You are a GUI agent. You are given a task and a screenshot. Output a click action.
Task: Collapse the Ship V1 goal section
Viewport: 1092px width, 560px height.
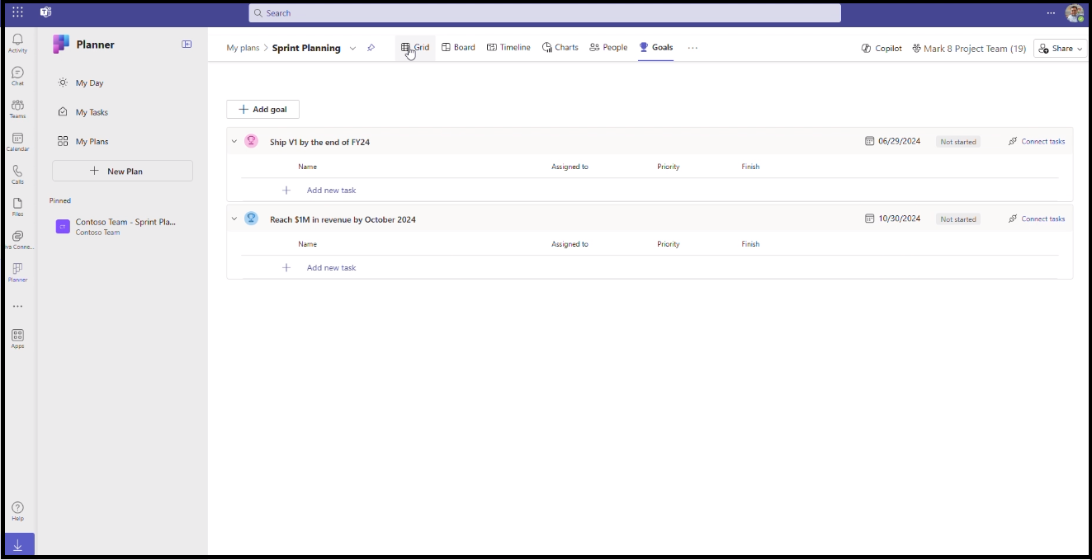[234, 142]
